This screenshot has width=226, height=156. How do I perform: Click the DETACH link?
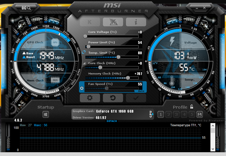tap(112, 121)
